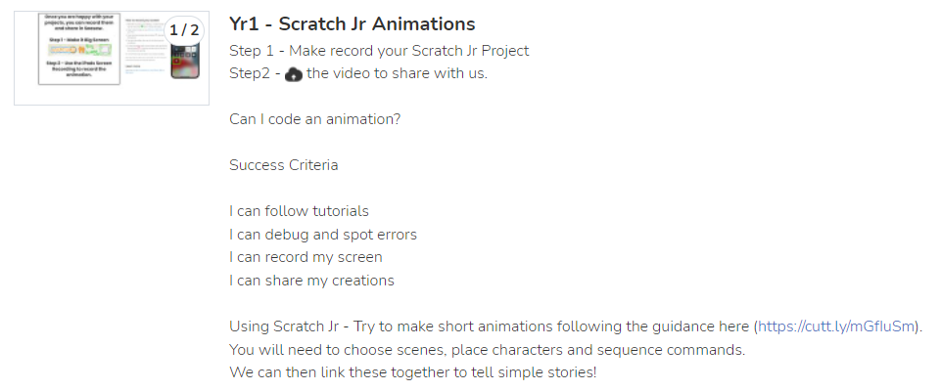
Task: Click the cloud upload icon in Step2
Action: click(x=294, y=74)
